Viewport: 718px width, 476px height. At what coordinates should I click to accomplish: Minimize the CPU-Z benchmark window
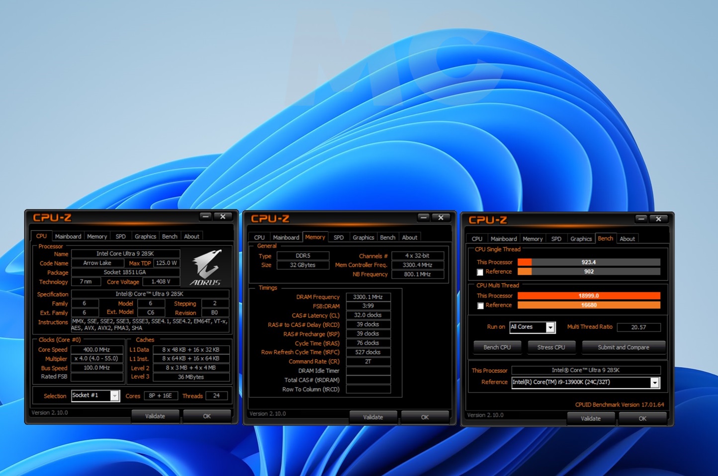point(641,219)
